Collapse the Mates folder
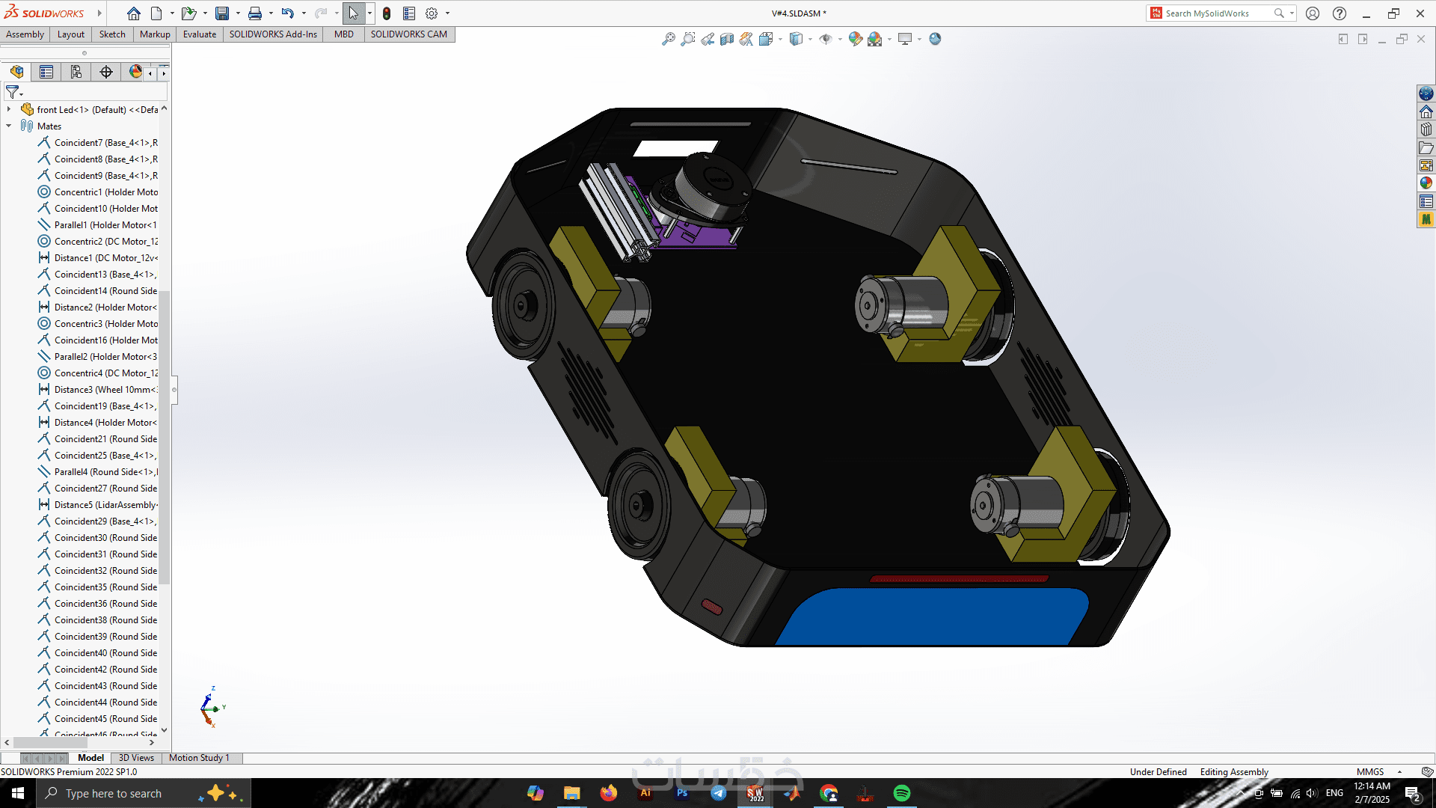Viewport: 1436px width, 808px height. pos(9,126)
